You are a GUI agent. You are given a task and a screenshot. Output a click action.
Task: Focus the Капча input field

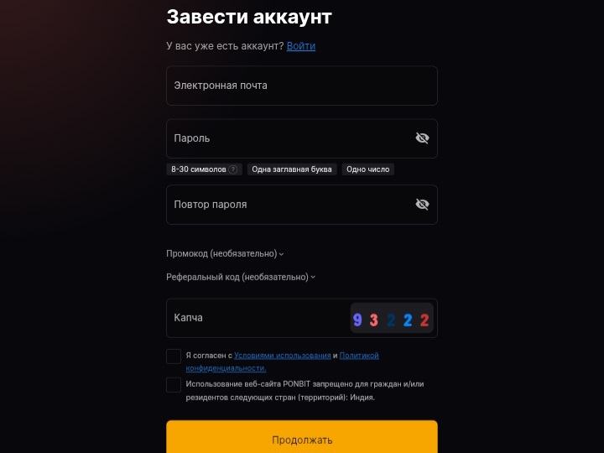(258, 318)
